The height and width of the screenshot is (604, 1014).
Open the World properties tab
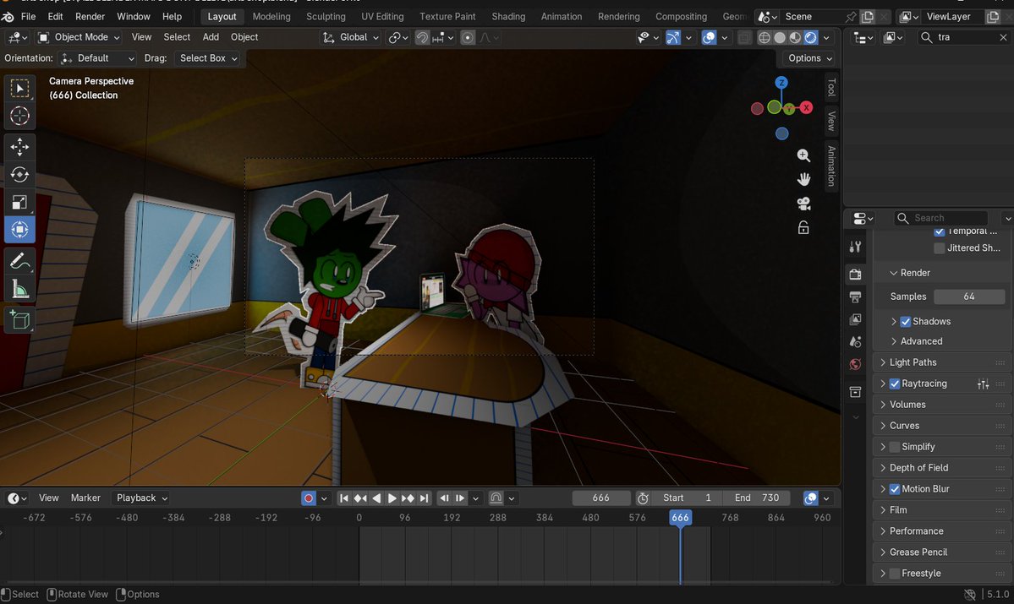[855, 364]
